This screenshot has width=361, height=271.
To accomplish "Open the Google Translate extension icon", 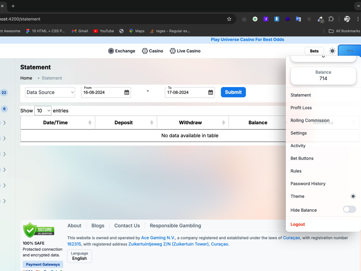I will click(299, 19).
